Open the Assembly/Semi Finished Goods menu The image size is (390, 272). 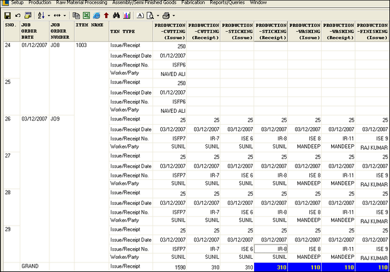coord(144,3)
